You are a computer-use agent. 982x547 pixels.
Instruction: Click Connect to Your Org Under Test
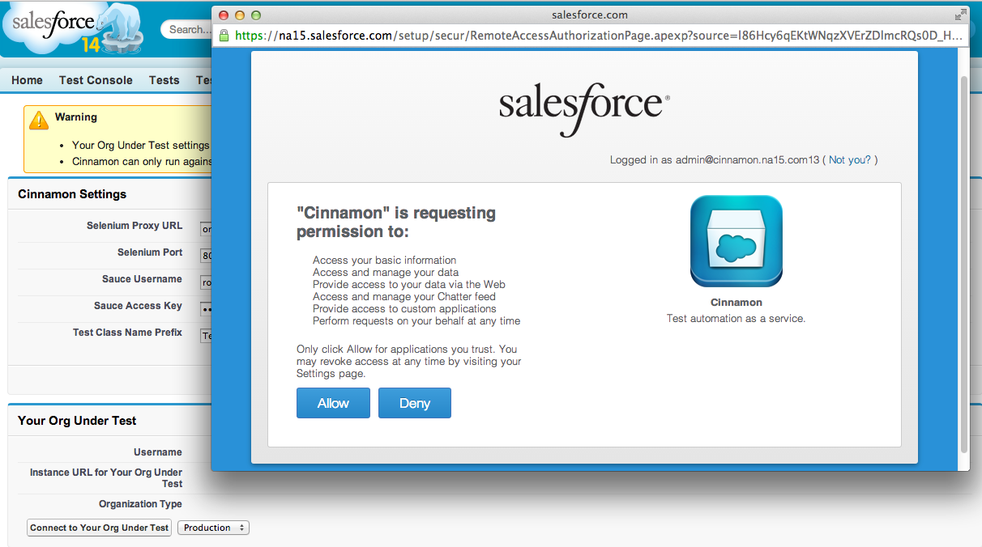[100, 528]
